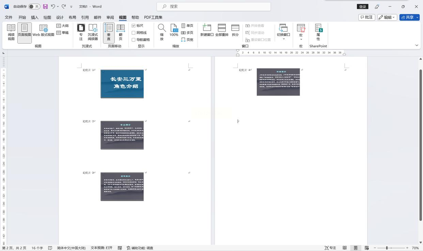423x251 pixels.
Task: Click word count 16 个字
Action: pos(37,248)
